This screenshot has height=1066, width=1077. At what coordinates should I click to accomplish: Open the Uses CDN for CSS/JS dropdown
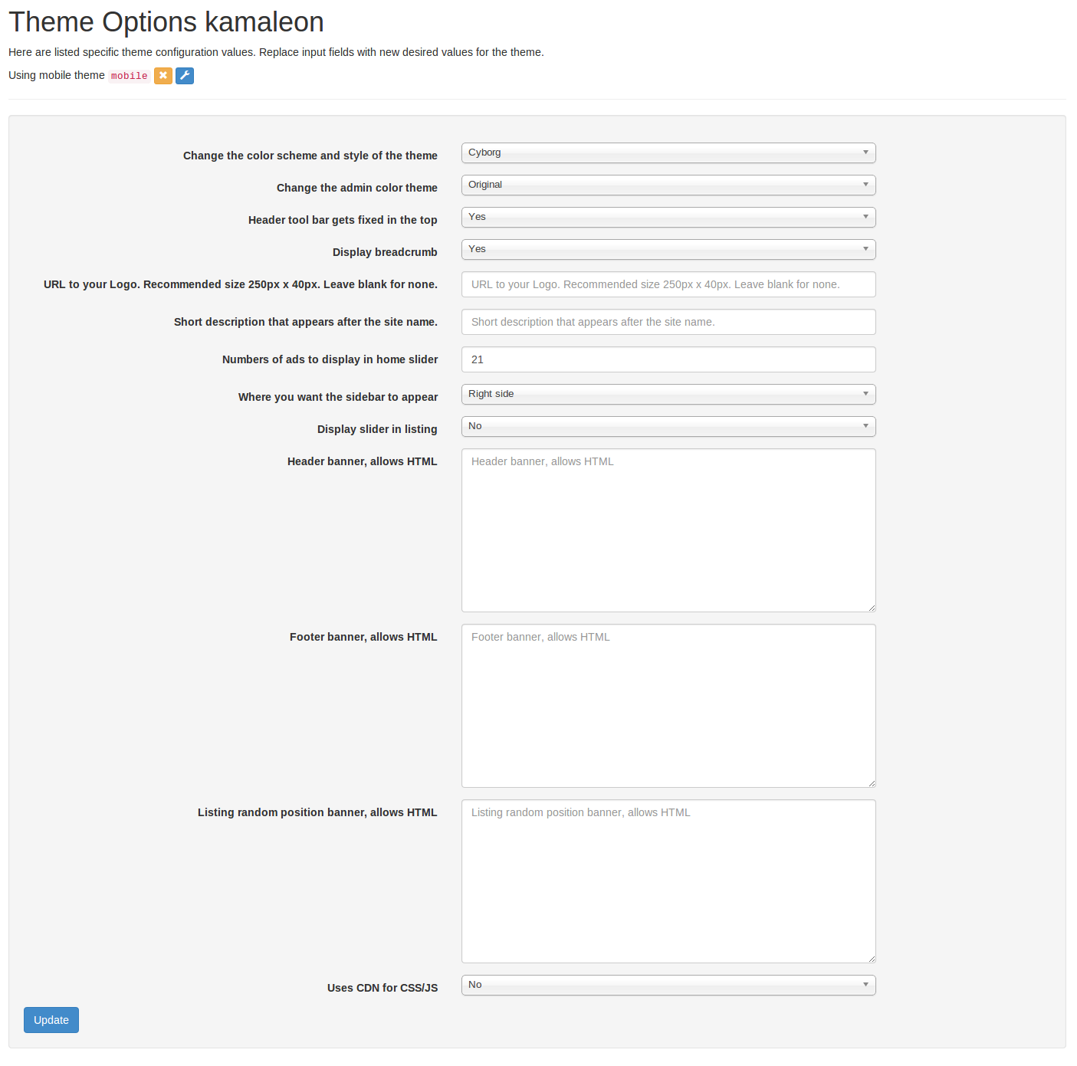668,986
